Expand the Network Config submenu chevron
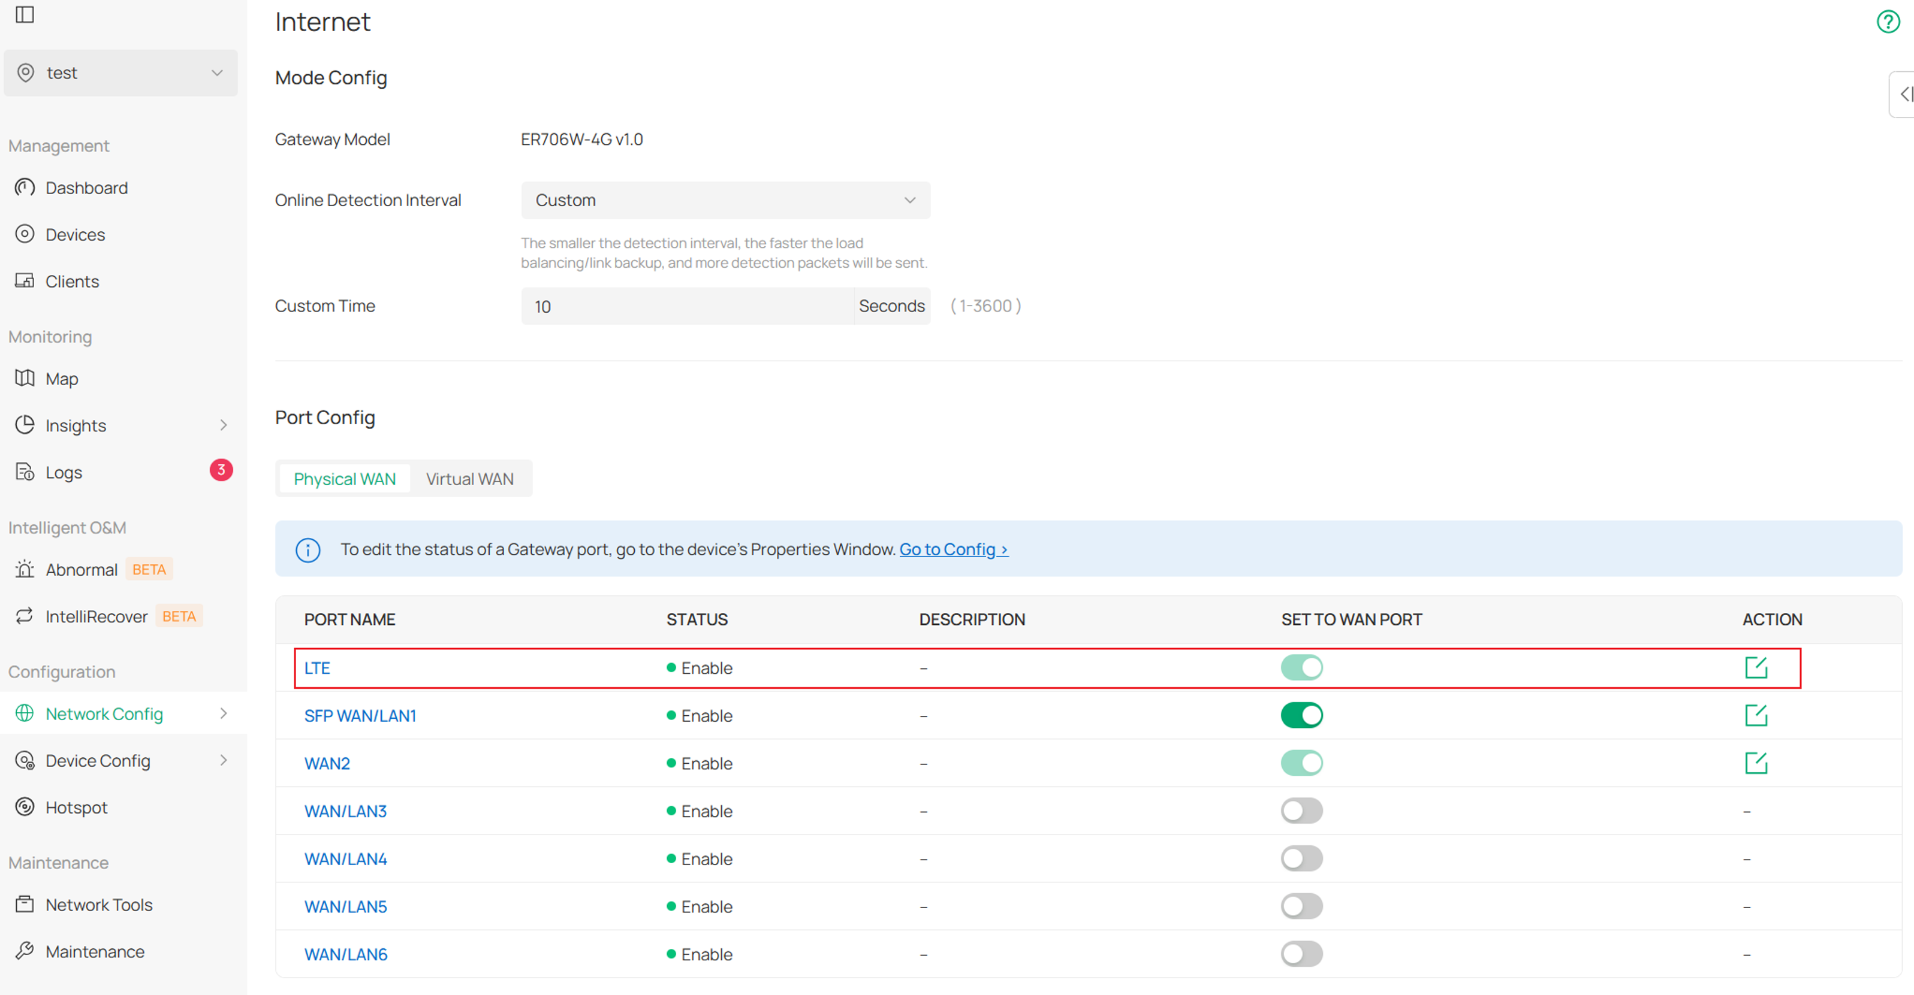 point(223,713)
